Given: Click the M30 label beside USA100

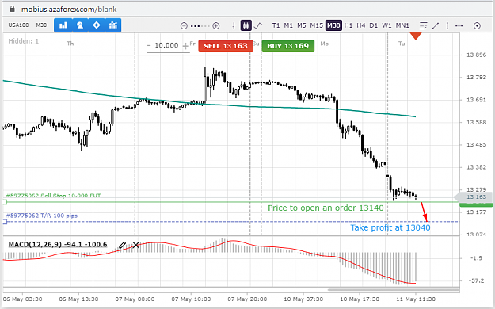Looking at the screenshot, I should point(41,25).
